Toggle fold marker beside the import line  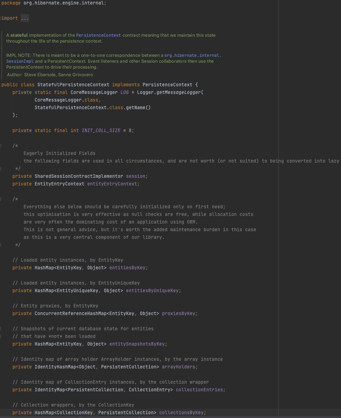click(1, 18)
